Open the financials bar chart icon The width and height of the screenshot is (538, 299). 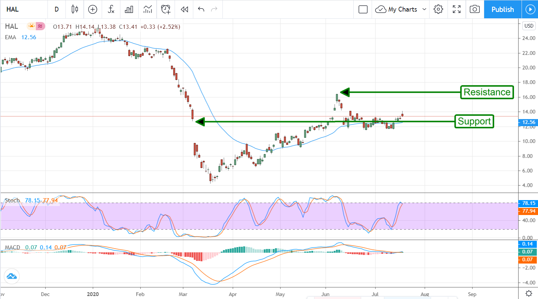click(x=129, y=9)
